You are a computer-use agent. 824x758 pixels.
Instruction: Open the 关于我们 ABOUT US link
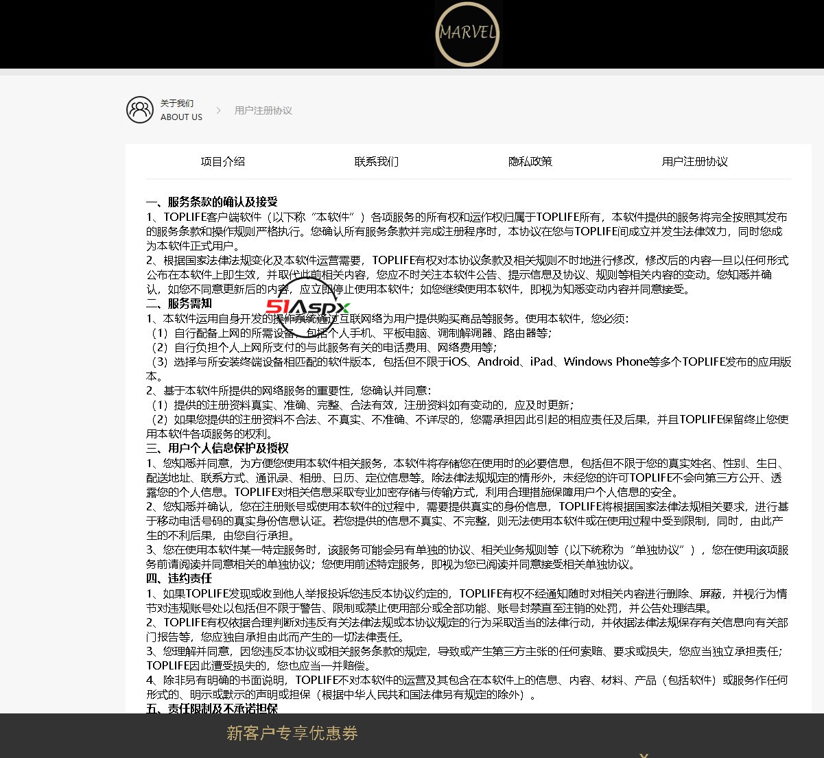[181, 110]
